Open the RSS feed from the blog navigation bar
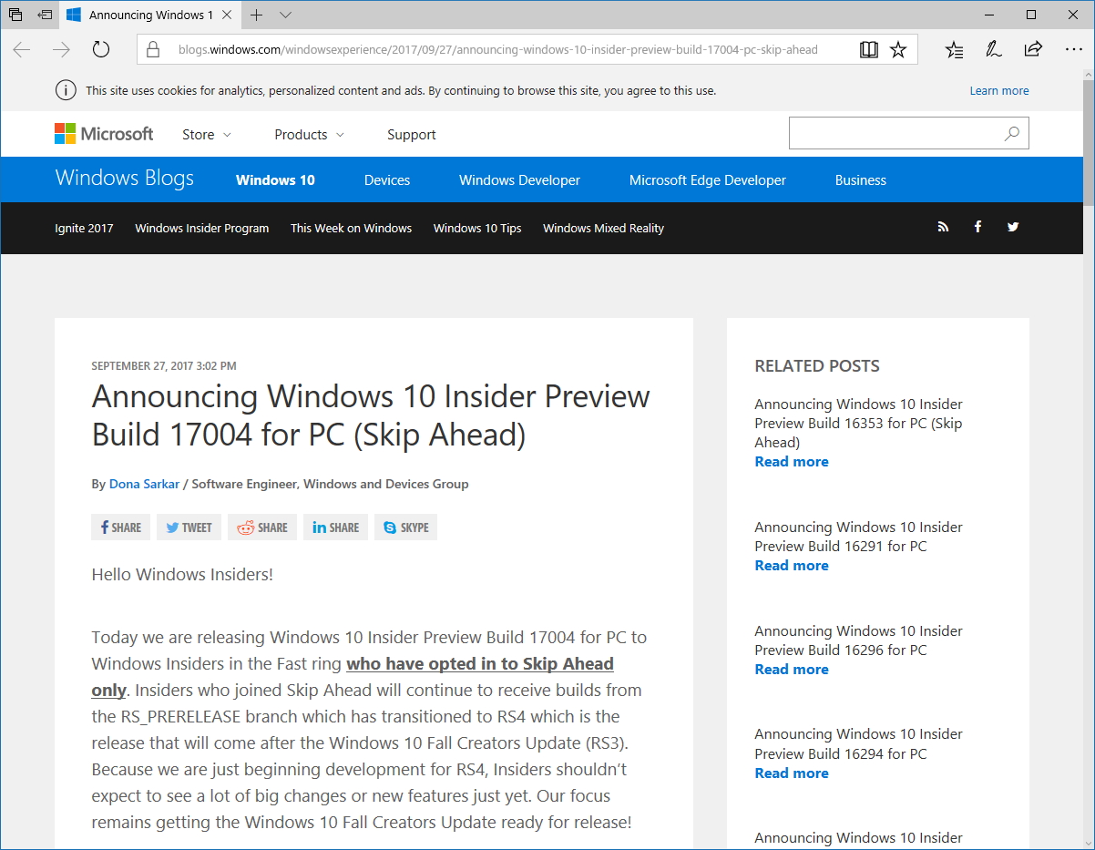1095x850 pixels. point(943,227)
